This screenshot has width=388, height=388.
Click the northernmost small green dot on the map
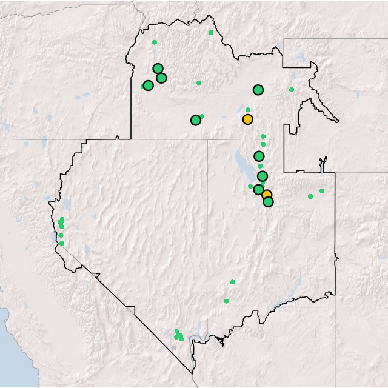pyautogui.click(x=211, y=33)
